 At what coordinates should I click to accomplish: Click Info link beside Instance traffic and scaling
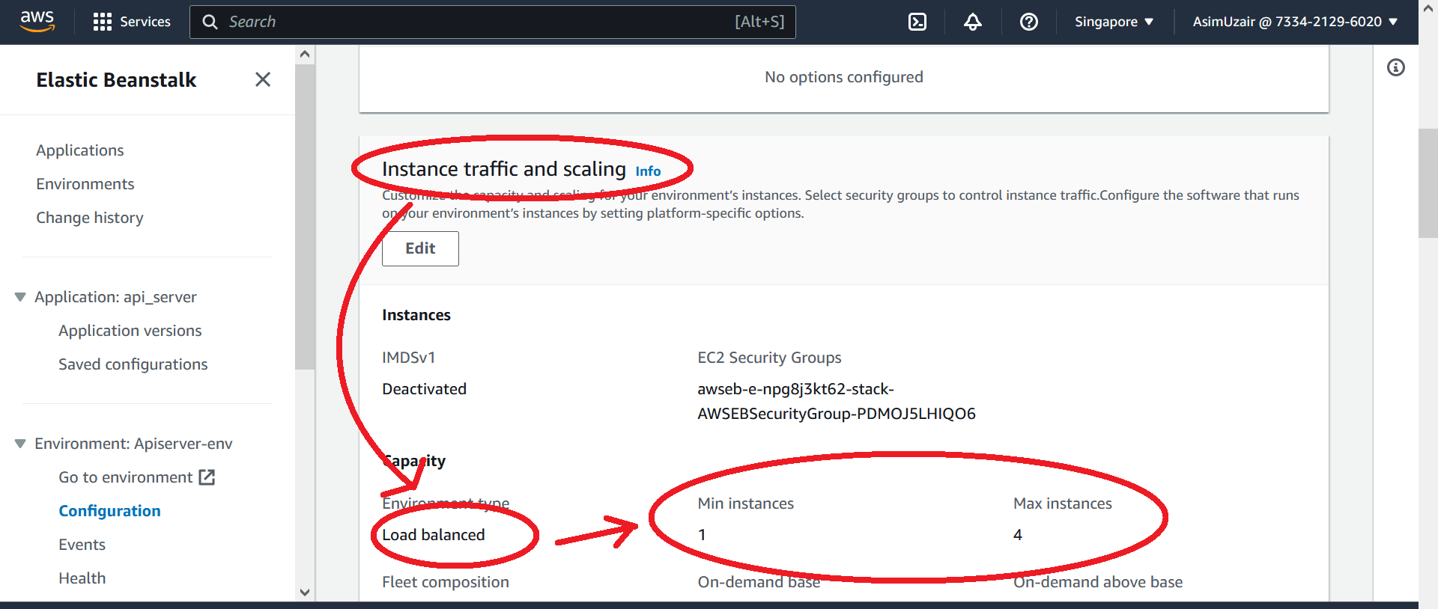point(648,171)
